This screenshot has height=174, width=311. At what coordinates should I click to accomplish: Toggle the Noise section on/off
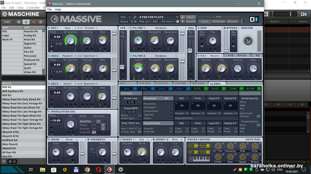(x=49, y=140)
